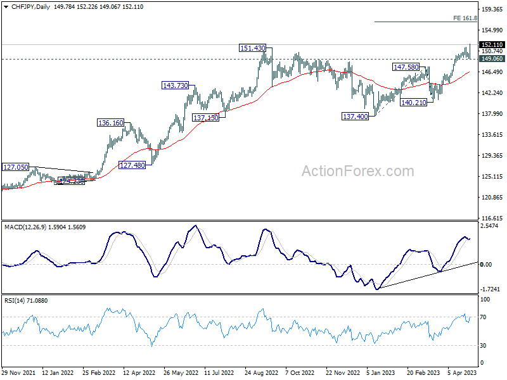Click the 159.365 price axis value
Viewport: 507px width, 380px height.
[x=492, y=9]
